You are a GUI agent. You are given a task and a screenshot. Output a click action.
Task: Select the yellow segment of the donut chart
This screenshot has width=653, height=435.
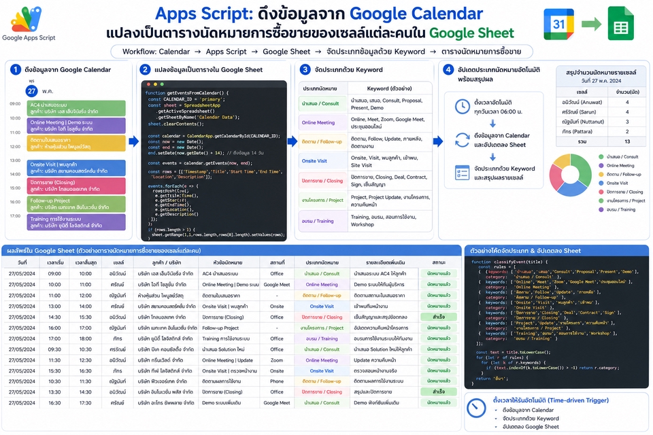point(561,160)
